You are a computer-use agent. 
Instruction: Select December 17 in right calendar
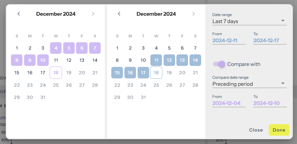(143, 73)
